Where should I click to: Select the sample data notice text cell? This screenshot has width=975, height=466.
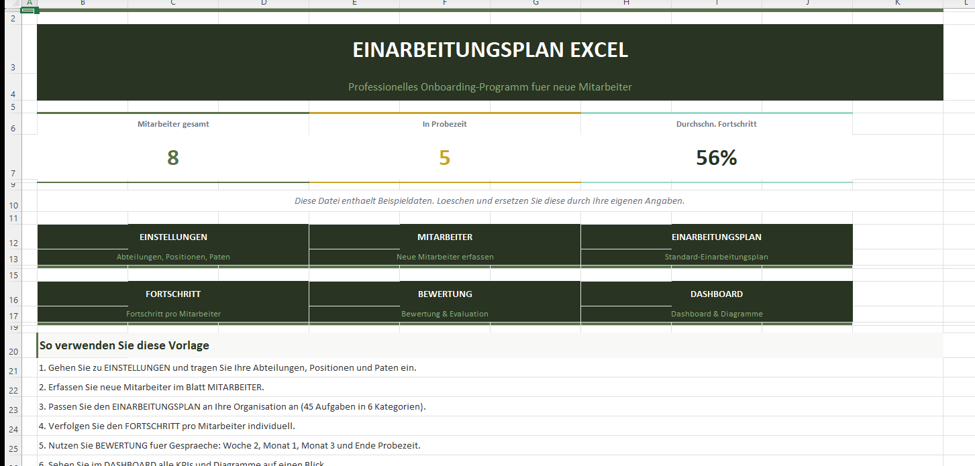[489, 201]
